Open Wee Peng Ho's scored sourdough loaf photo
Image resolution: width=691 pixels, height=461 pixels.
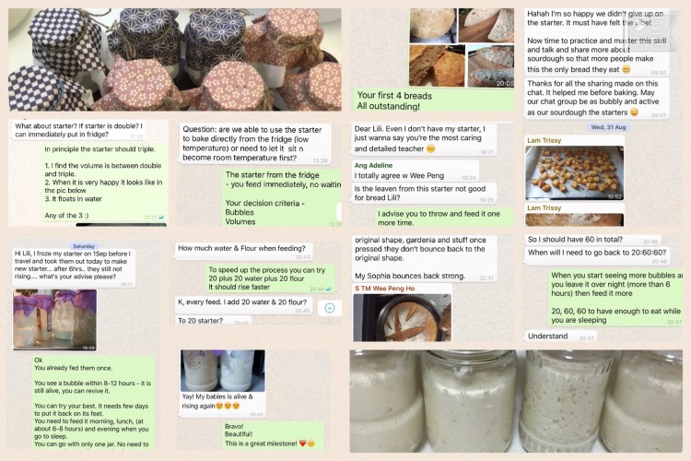pyautogui.click(x=402, y=317)
